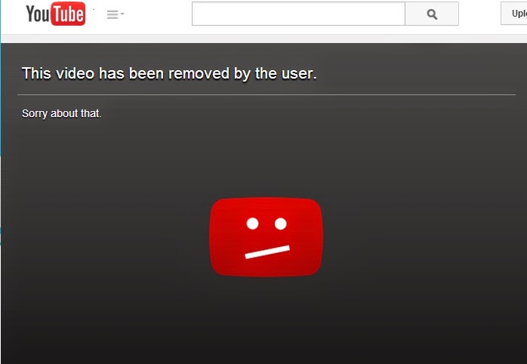Screen dimensions: 527x364
Task: Click the black "You" text in the logo
Action: point(38,14)
